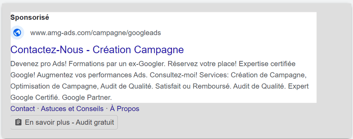The width and height of the screenshot is (353, 139).
Task: Click the En savoir plus - Audit gratuit button
Action: (64, 122)
